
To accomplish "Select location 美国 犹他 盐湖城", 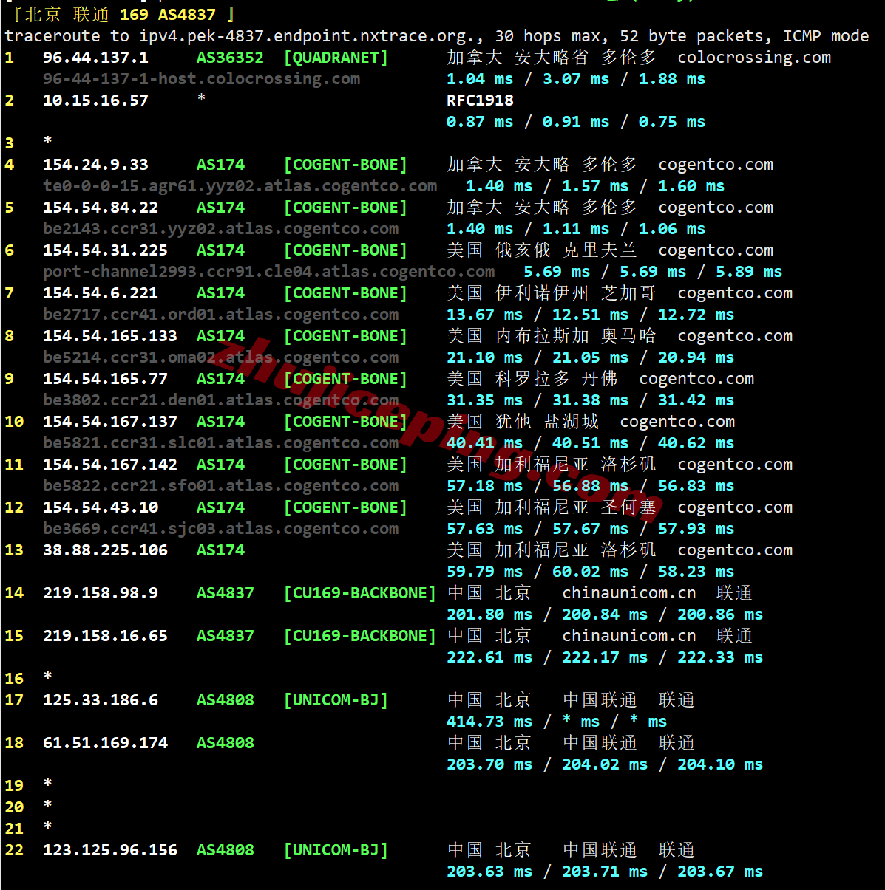I will (522, 422).
